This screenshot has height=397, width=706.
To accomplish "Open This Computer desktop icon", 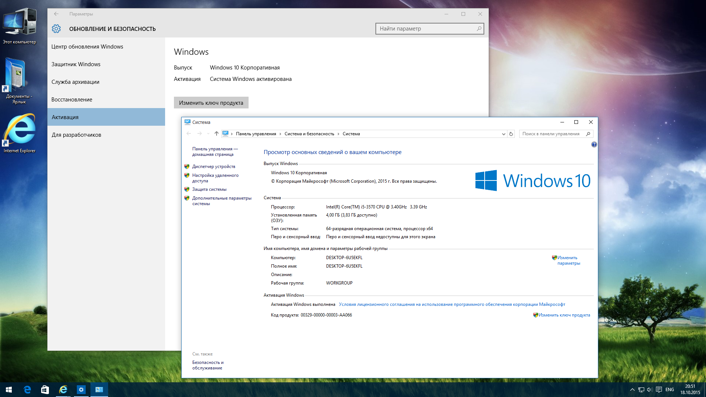I will point(19,26).
